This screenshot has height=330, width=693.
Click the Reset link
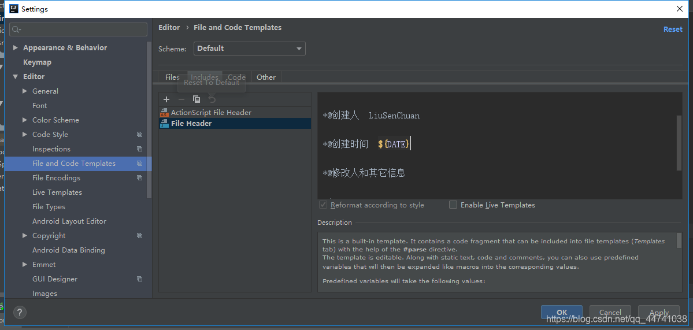pyautogui.click(x=673, y=29)
